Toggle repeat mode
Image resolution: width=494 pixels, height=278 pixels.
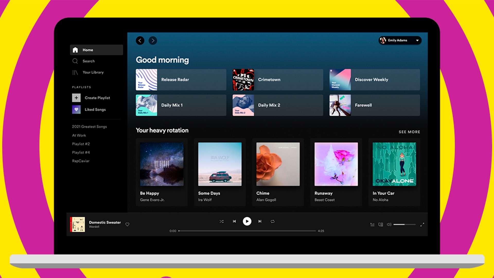272,221
